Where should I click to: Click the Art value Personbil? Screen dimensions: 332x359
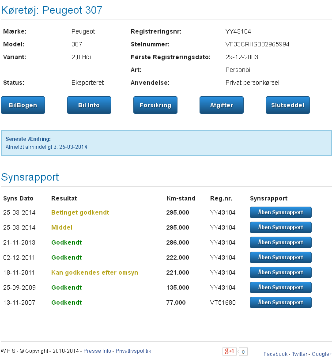(x=238, y=70)
